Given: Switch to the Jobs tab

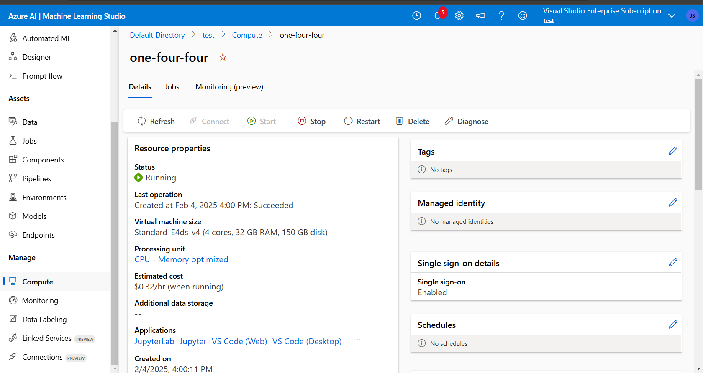Looking at the screenshot, I should click(x=172, y=87).
